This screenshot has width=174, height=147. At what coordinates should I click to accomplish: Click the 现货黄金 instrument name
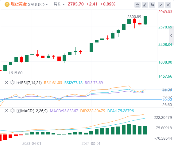pos(19,4)
